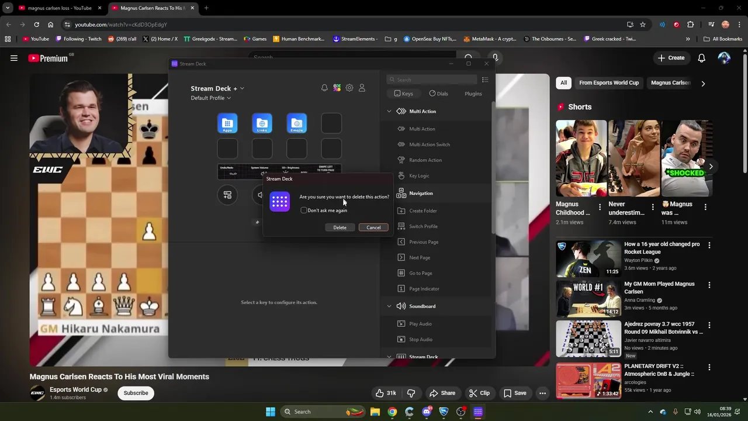Open a new Chrome tab
The height and width of the screenshot is (421, 748).
[x=206, y=8]
